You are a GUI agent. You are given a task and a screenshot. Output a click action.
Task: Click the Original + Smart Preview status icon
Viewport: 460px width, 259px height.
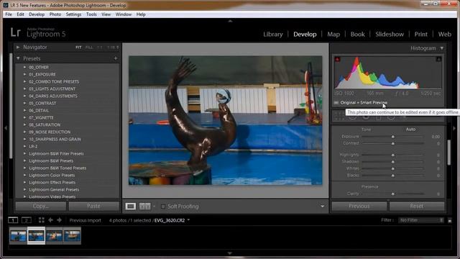tap(336, 102)
